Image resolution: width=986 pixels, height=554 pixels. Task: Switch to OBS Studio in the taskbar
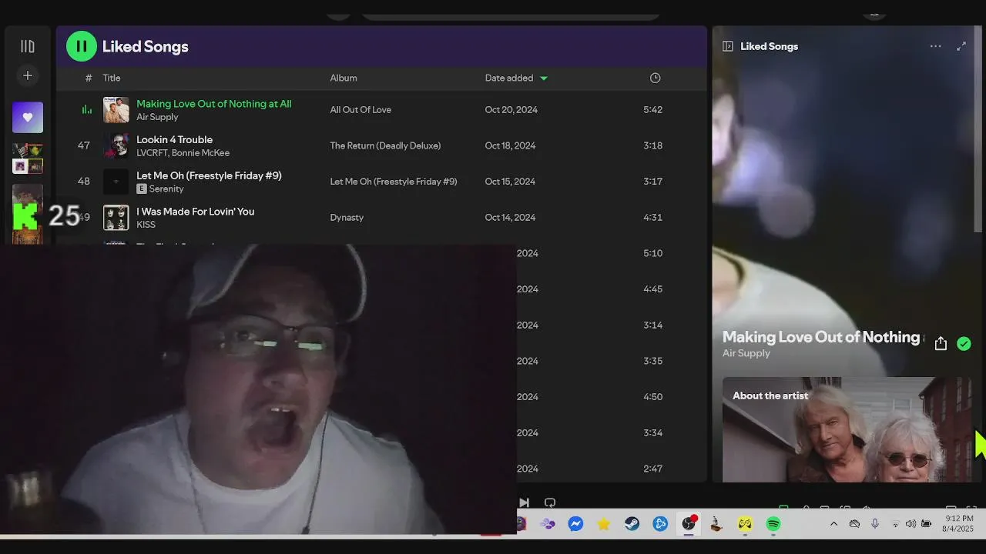689,524
